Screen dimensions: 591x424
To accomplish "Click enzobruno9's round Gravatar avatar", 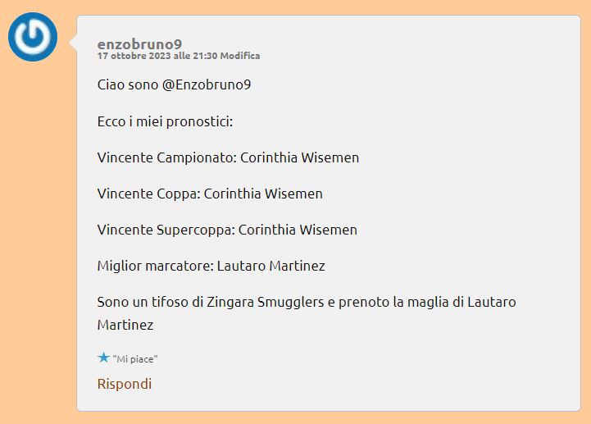I will point(33,37).
